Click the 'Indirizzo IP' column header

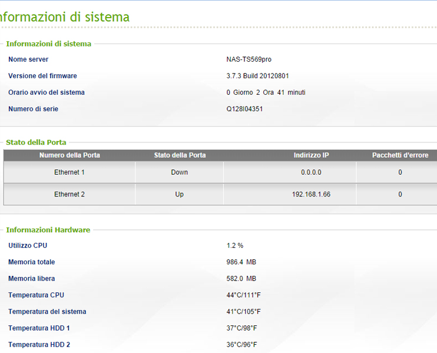[x=311, y=155]
